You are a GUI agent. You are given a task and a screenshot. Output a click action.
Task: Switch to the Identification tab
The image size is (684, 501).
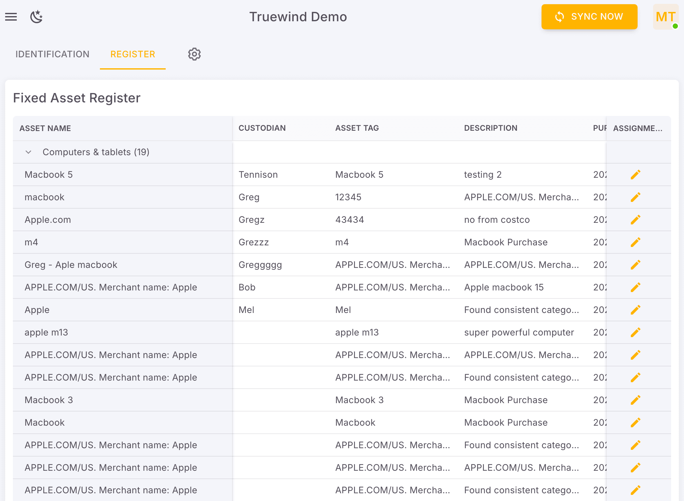click(53, 54)
